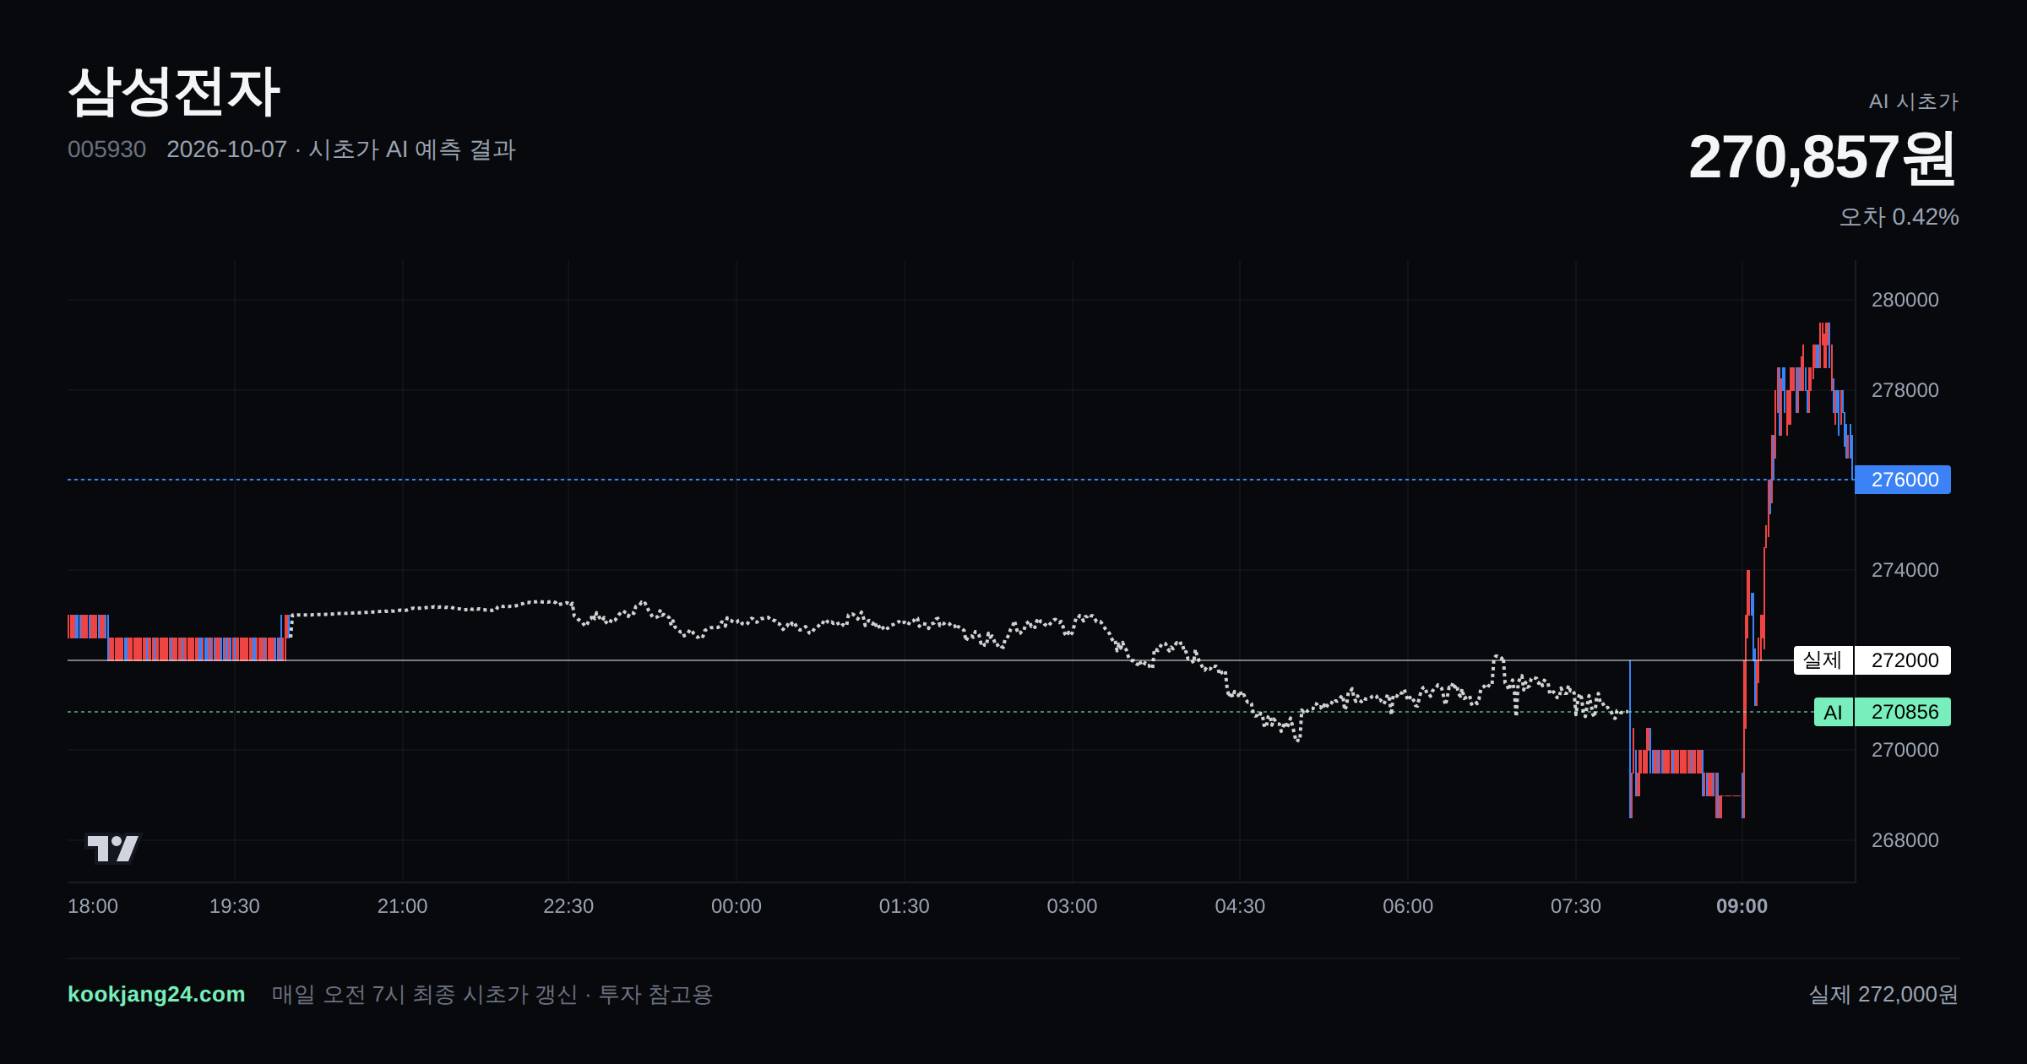Click the AI 시초가 label
The width and height of the screenshot is (2027, 1064).
tap(1913, 101)
